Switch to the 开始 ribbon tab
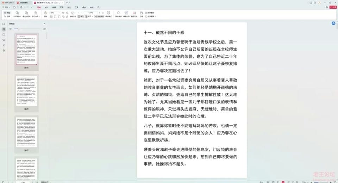Viewport: 338px width, 183px height. pyautogui.click(x=39, y=7)
